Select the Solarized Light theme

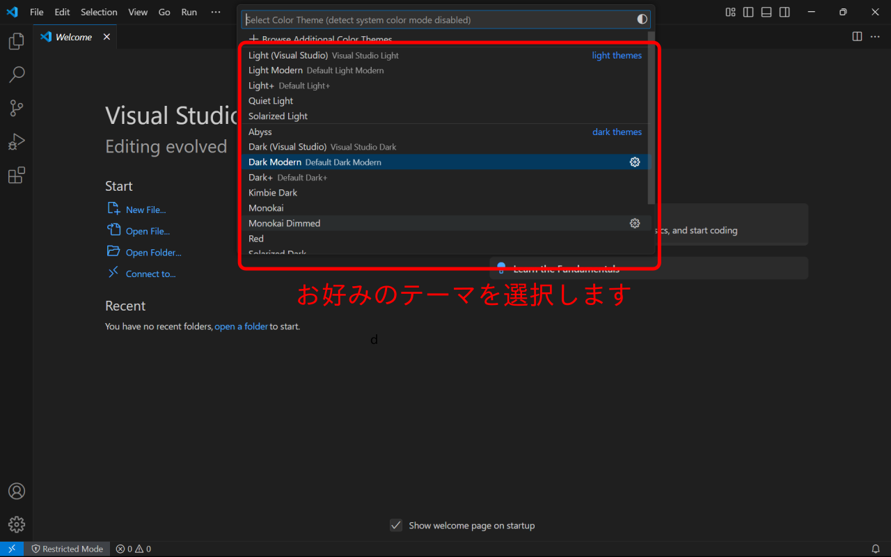[x=278, y=116]
